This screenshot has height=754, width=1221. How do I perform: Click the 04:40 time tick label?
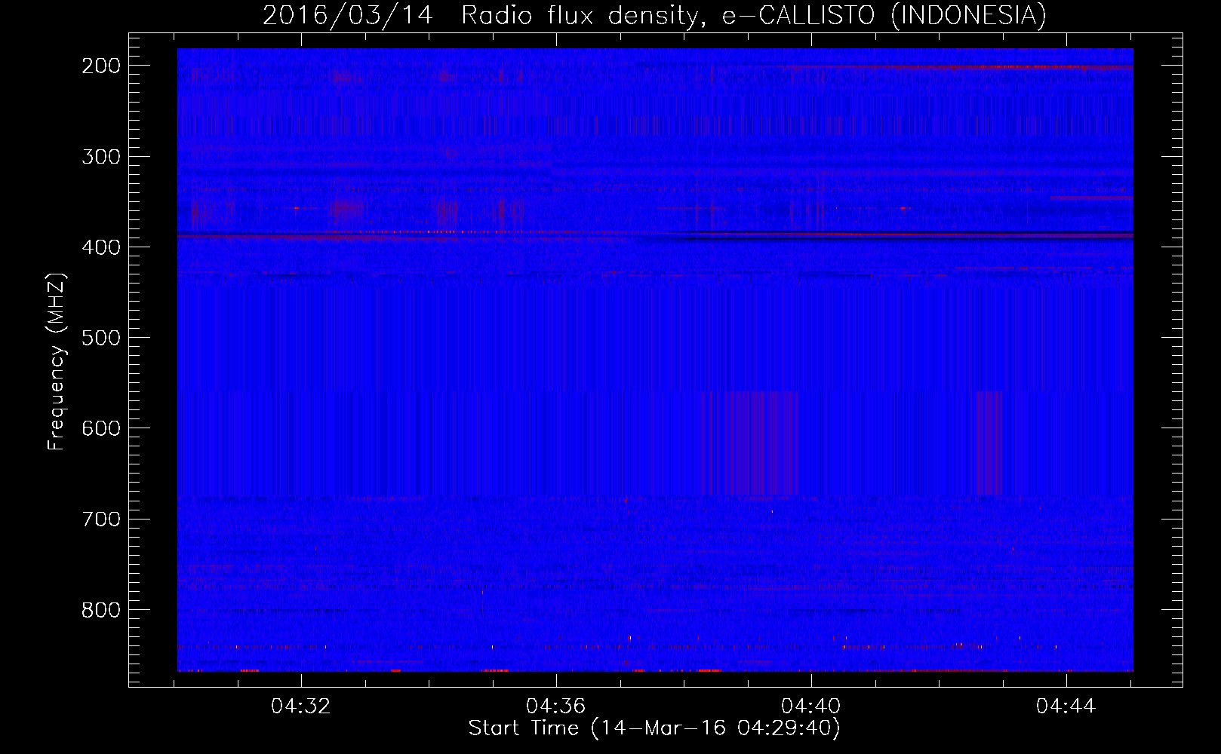(811, 706)
